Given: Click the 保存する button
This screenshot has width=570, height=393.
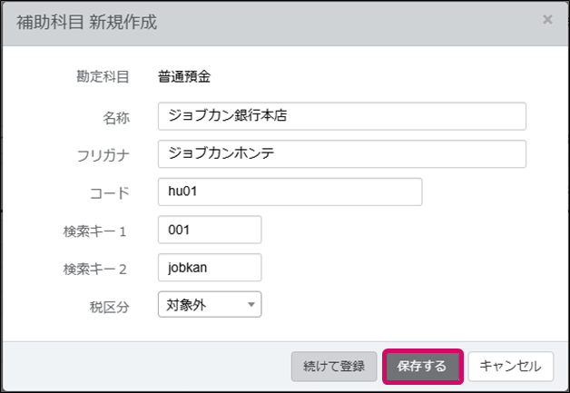Looking at the screenshot, I should coord(422,366).
